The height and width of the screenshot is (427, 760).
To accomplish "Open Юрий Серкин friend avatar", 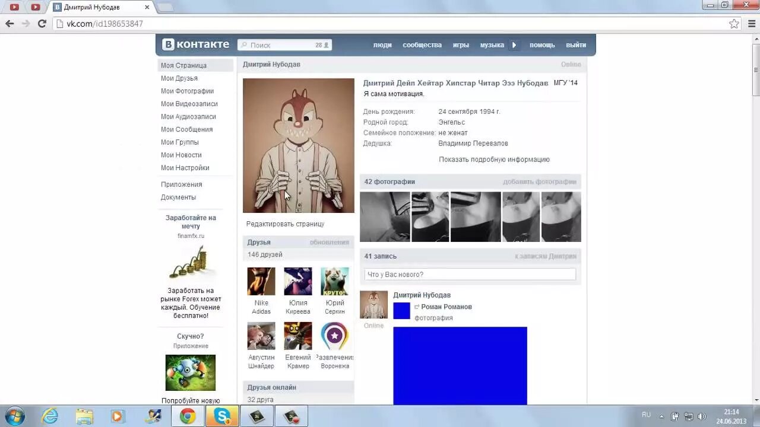I will [x=335, y=281].
